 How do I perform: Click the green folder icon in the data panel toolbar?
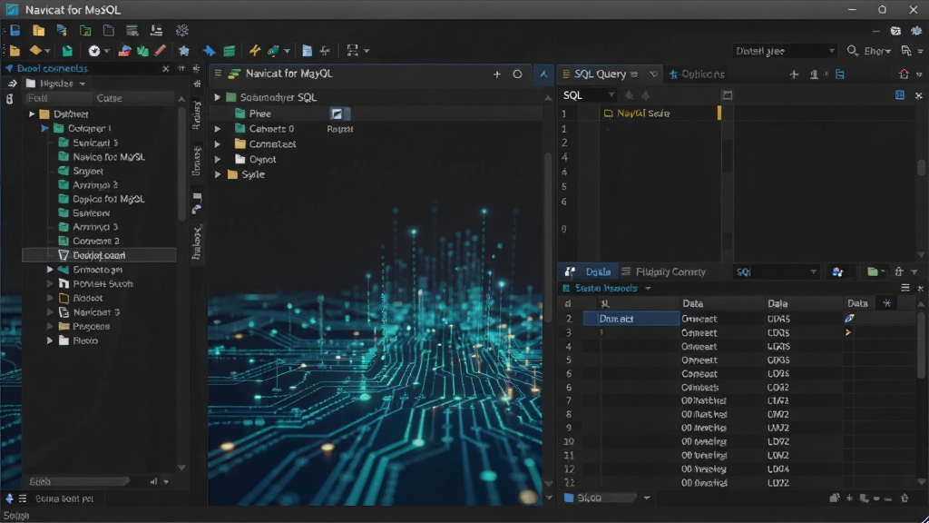coord(873,271)
